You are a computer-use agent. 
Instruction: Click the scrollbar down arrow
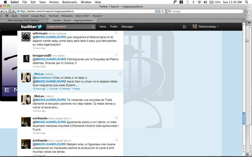click(244, 151)
